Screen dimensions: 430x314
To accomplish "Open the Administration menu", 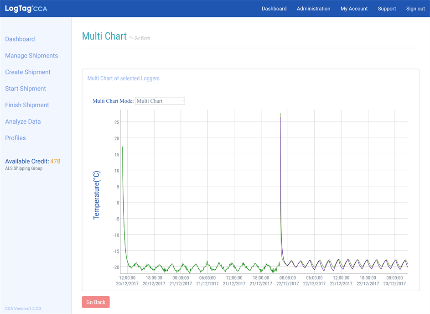I will (313, 9).
